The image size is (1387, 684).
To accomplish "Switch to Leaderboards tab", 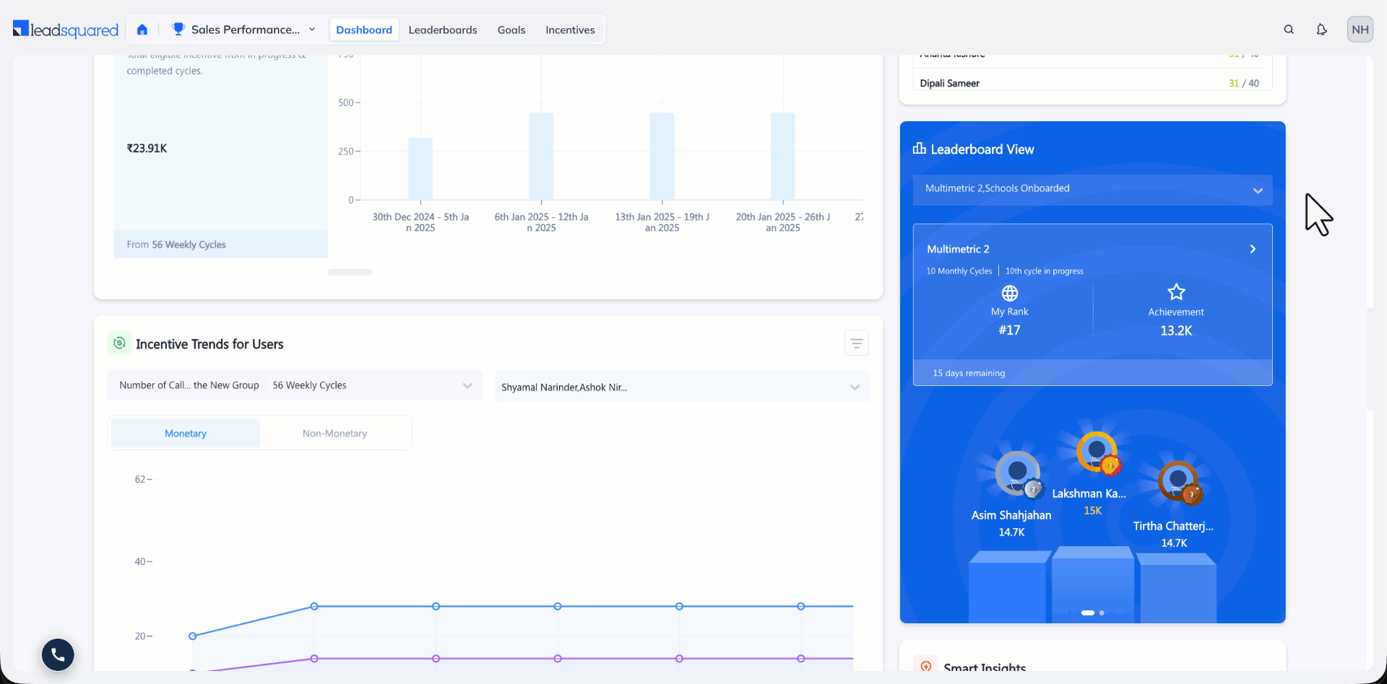I will pos(443,30).
